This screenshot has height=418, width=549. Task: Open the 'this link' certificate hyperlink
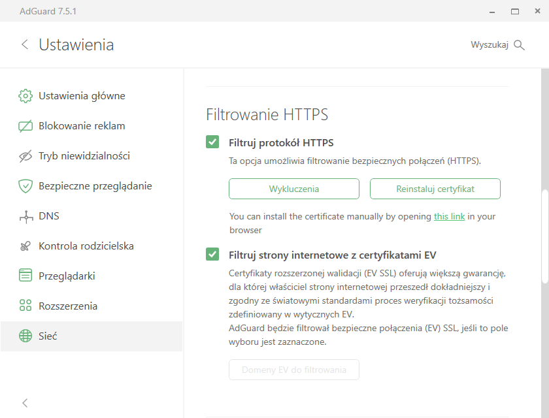click(x=449, y=217)
